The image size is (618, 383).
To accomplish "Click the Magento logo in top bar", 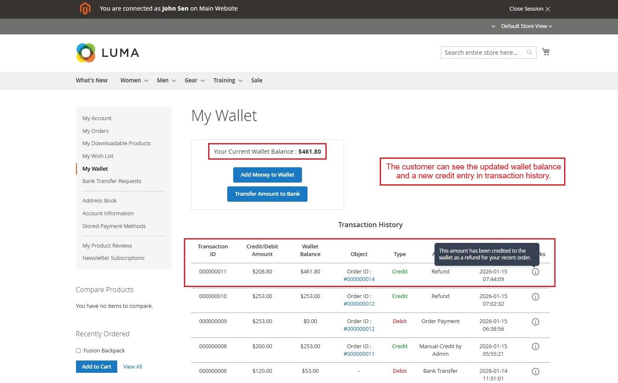I will click(x=85, y=8).
